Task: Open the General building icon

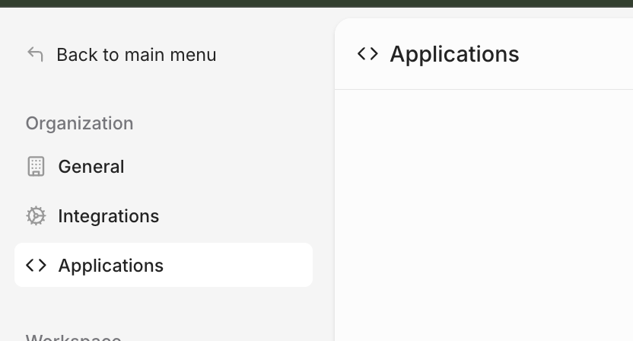Action: coord(36,167)
